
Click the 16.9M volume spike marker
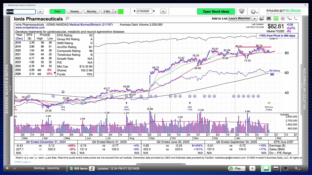click(x=150, y=109)
